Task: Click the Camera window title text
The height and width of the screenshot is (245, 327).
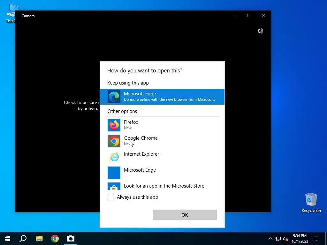Action: click(x=28, y=16)
